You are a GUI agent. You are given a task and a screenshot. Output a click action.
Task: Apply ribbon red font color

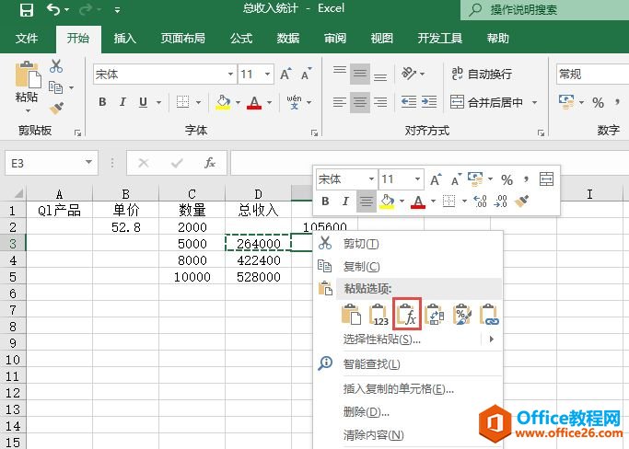[254, 102]
